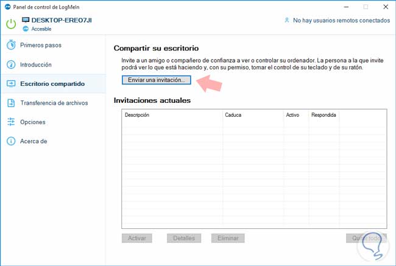Click the Respondida column header
This screenshot has width=396, height=266.
coord(324,115)
